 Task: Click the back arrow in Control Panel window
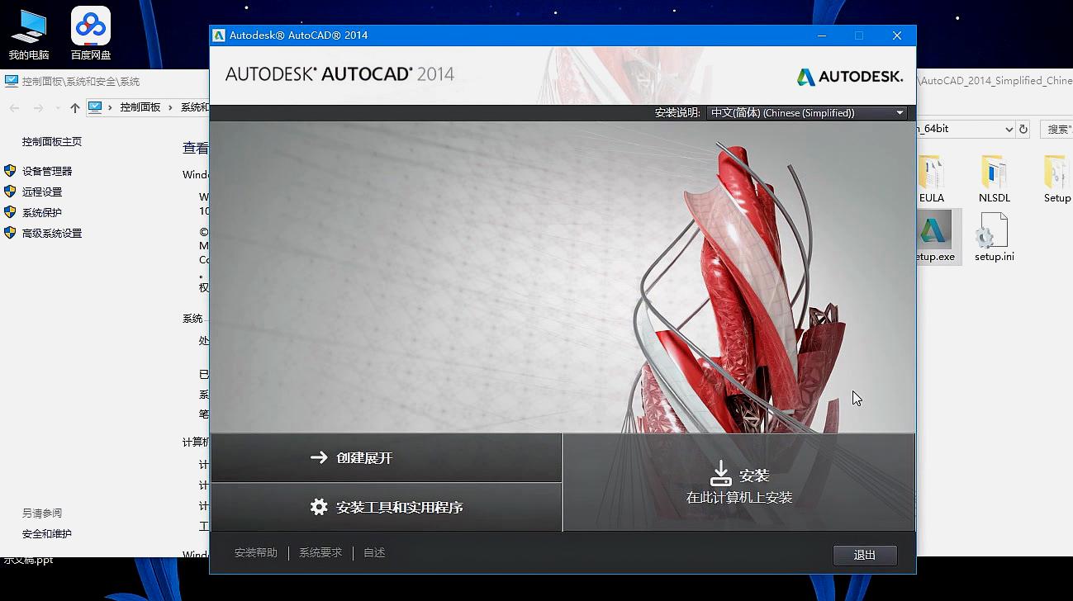[x=14, y=107]
